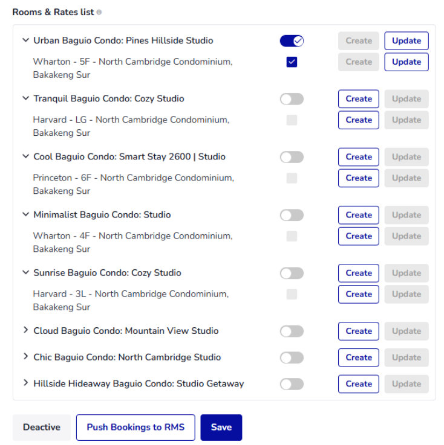444x445 pixels.
Task: Expand Chic Baguio Condo: North Cambridge Studio
Action: (x=25, y=356)
